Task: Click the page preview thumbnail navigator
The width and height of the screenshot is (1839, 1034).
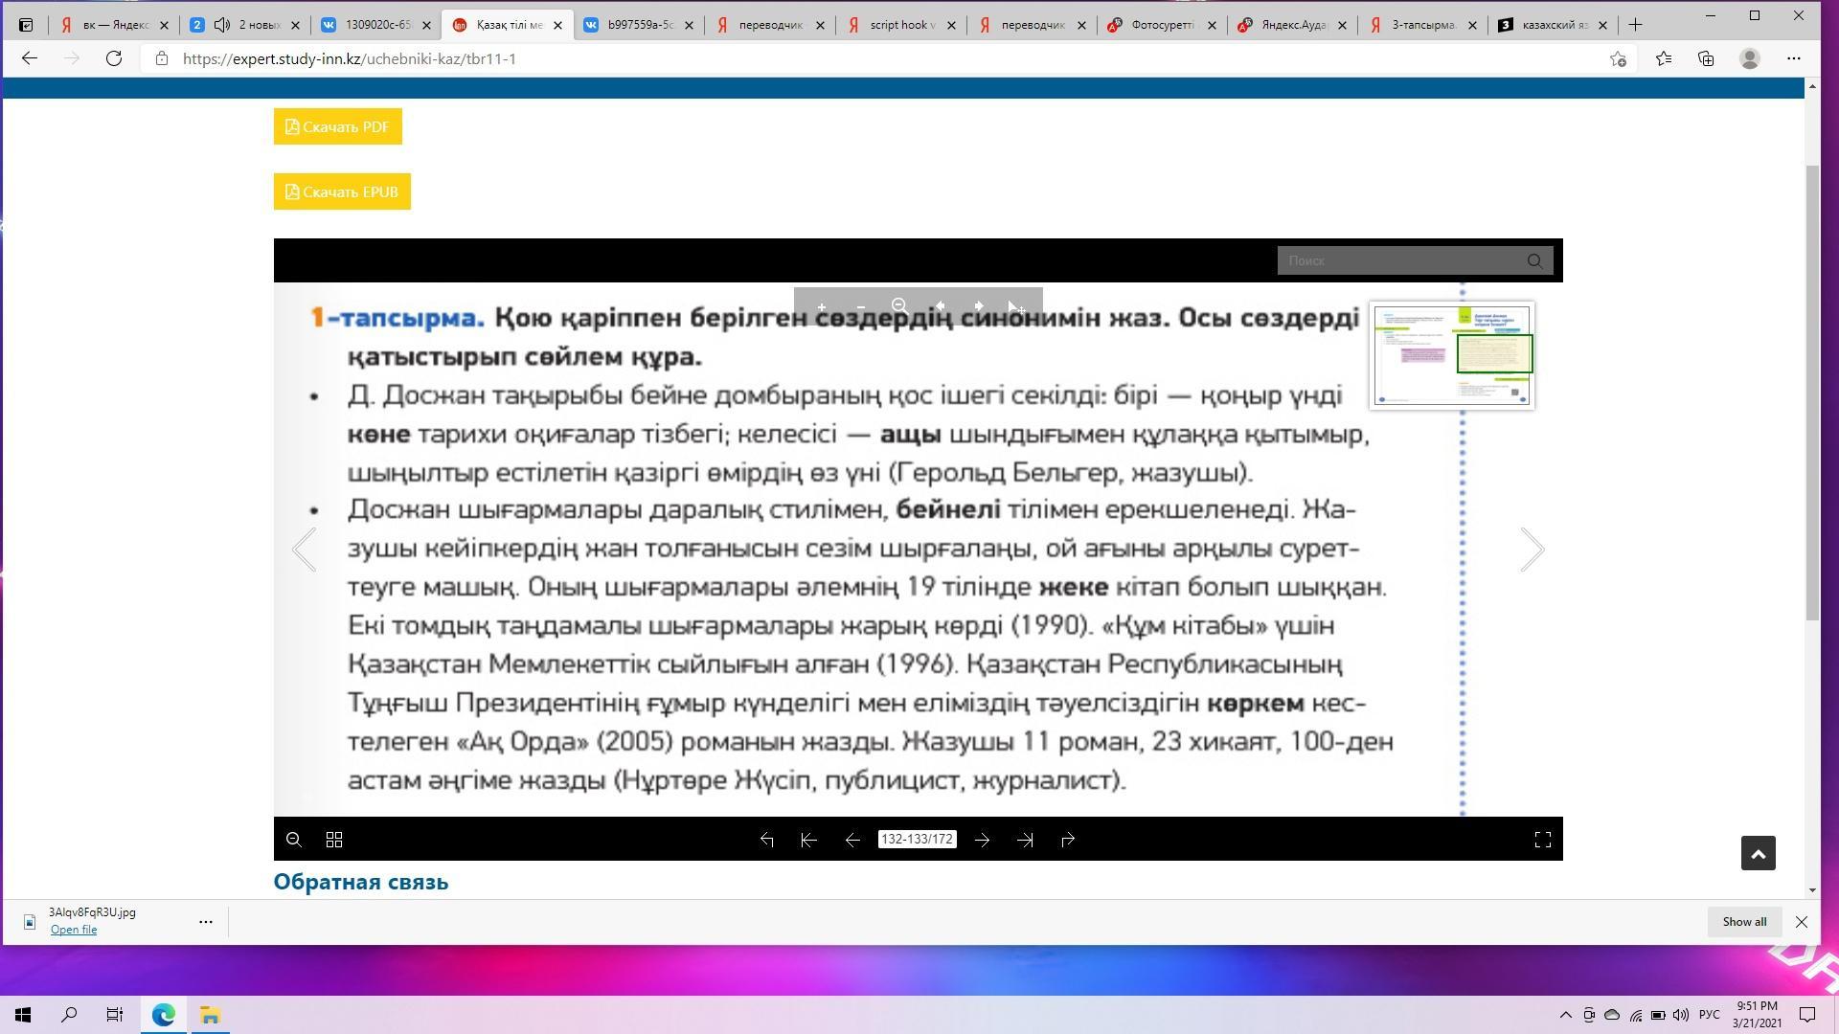Action: (1451, 355)
